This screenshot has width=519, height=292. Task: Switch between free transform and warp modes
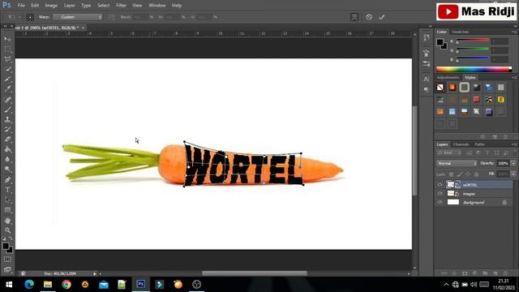354,17
